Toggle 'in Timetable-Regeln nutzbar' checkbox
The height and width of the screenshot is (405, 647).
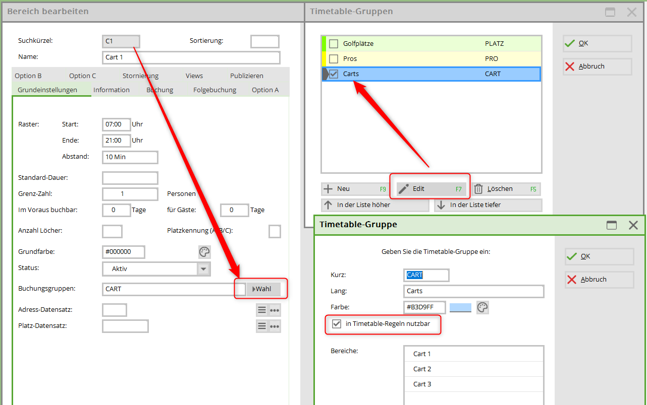coord(337,324)
